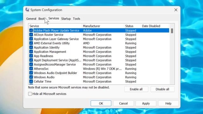Uncheck AppX Deployment Service checkbox
Image resolution: width=203 pixels, height=114 pixels.
[31, 60]
